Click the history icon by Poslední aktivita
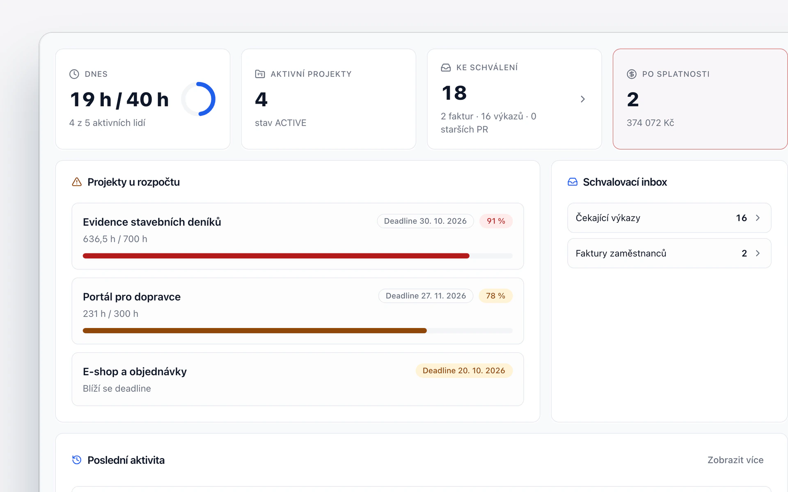The height and width of the screenshot is (492, 788). click(x=77, y=460)
